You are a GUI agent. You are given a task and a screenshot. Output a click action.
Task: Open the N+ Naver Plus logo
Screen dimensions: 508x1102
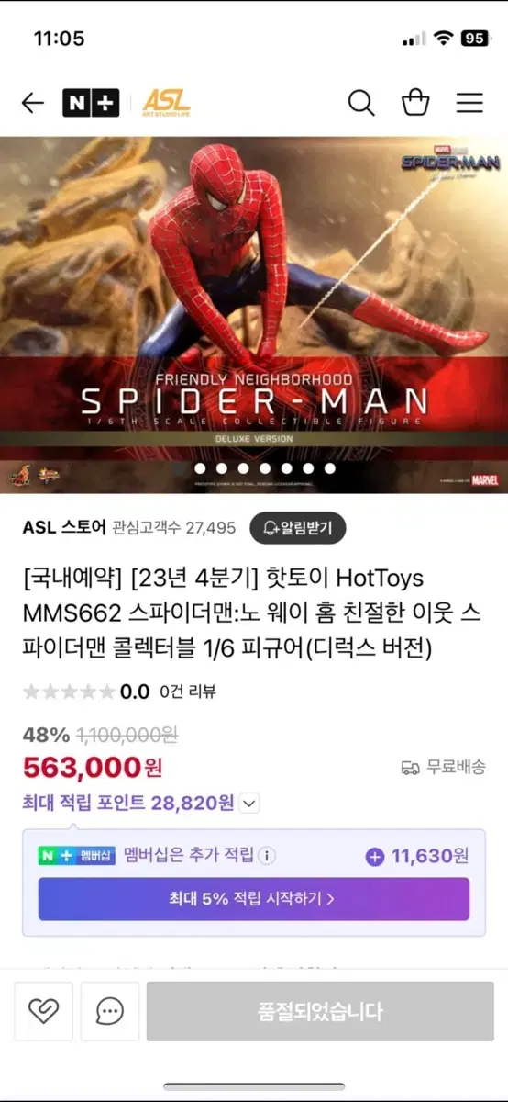point(91,103)
